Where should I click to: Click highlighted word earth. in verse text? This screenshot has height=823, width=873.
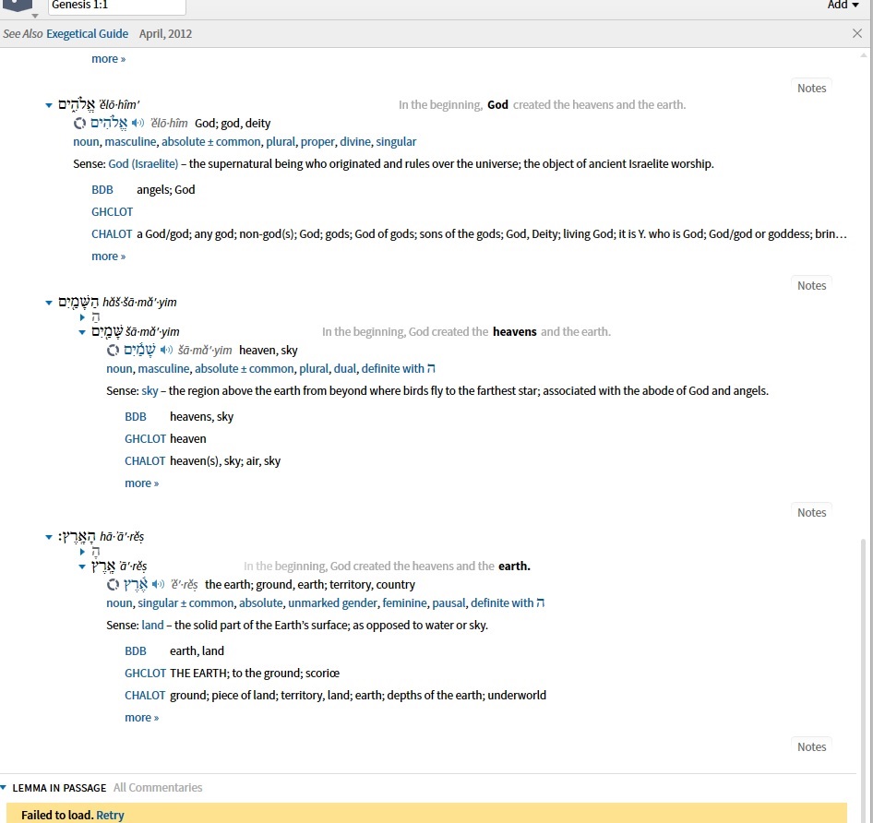514,567
